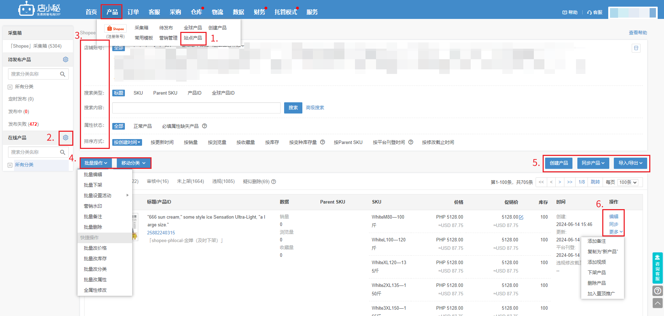Open 发布失败 (472) list
Image resolution: width=664 pixels, height=316 pixels.
point(24,124)
